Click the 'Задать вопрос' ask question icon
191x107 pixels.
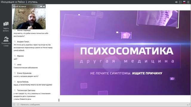(6, 24)
